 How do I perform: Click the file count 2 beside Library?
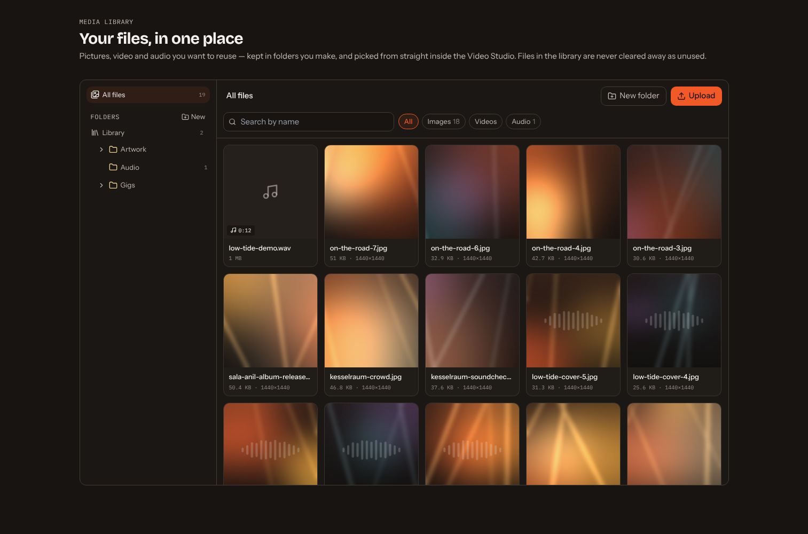[x=201, y=133]
